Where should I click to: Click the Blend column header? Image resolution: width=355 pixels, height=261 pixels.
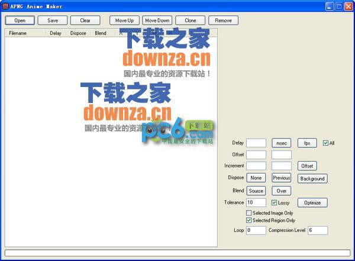(x=101, y=33)
